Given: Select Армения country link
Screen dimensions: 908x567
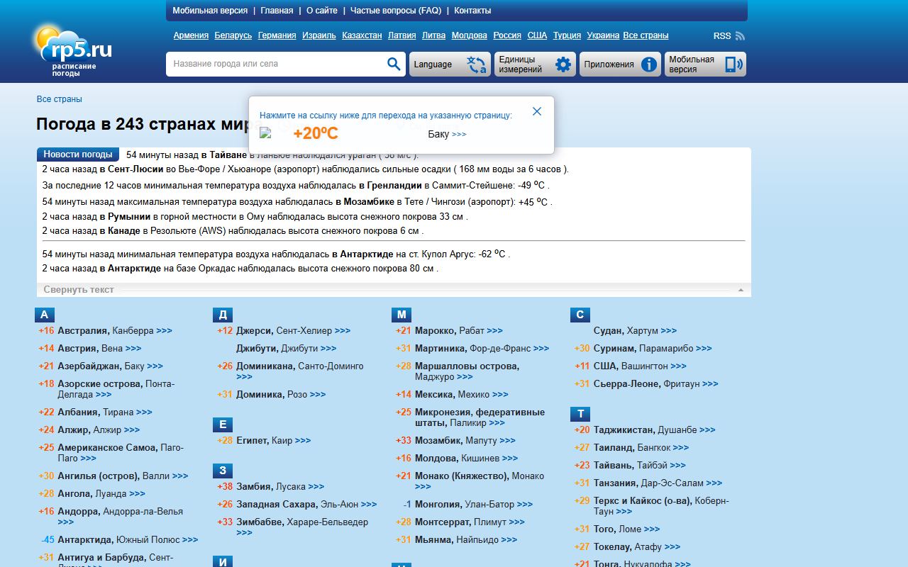Looking at the screenshot, I should click(191, 35).
